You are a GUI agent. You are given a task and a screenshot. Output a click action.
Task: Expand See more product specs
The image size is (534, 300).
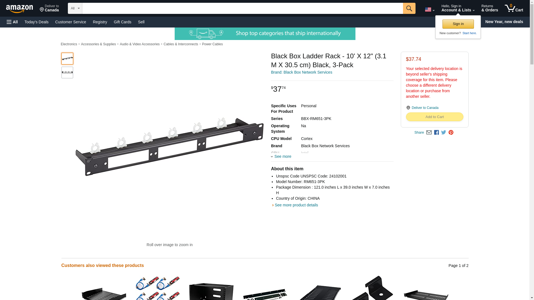281,156
